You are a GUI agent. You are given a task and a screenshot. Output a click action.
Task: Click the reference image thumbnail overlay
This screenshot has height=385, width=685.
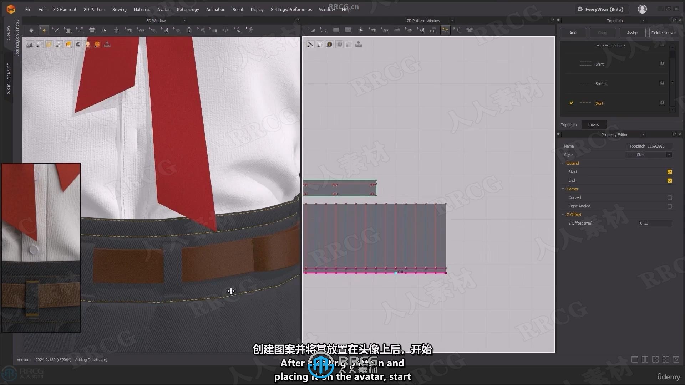[x=41, y=248]
